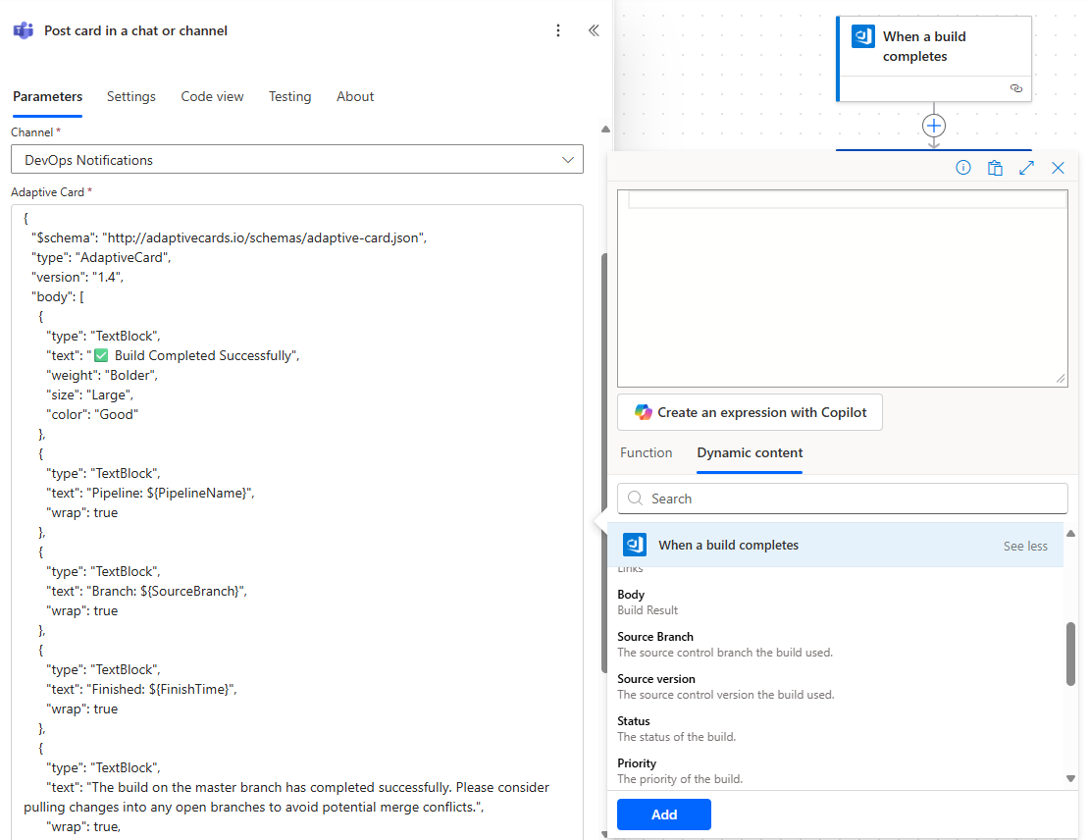1089x840 pixels.
Task: Switch to the Settings tab
Action: 131,96
